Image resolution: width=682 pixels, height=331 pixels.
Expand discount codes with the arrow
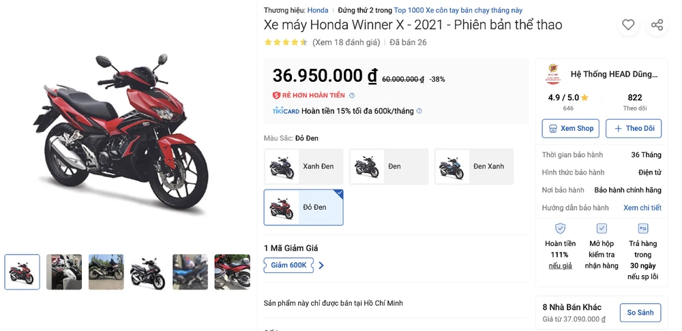(322, 266)
